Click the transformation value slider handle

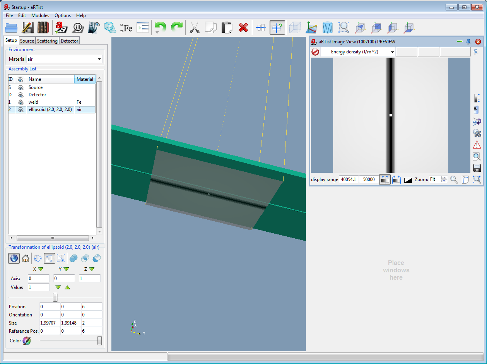click(55, 297)
